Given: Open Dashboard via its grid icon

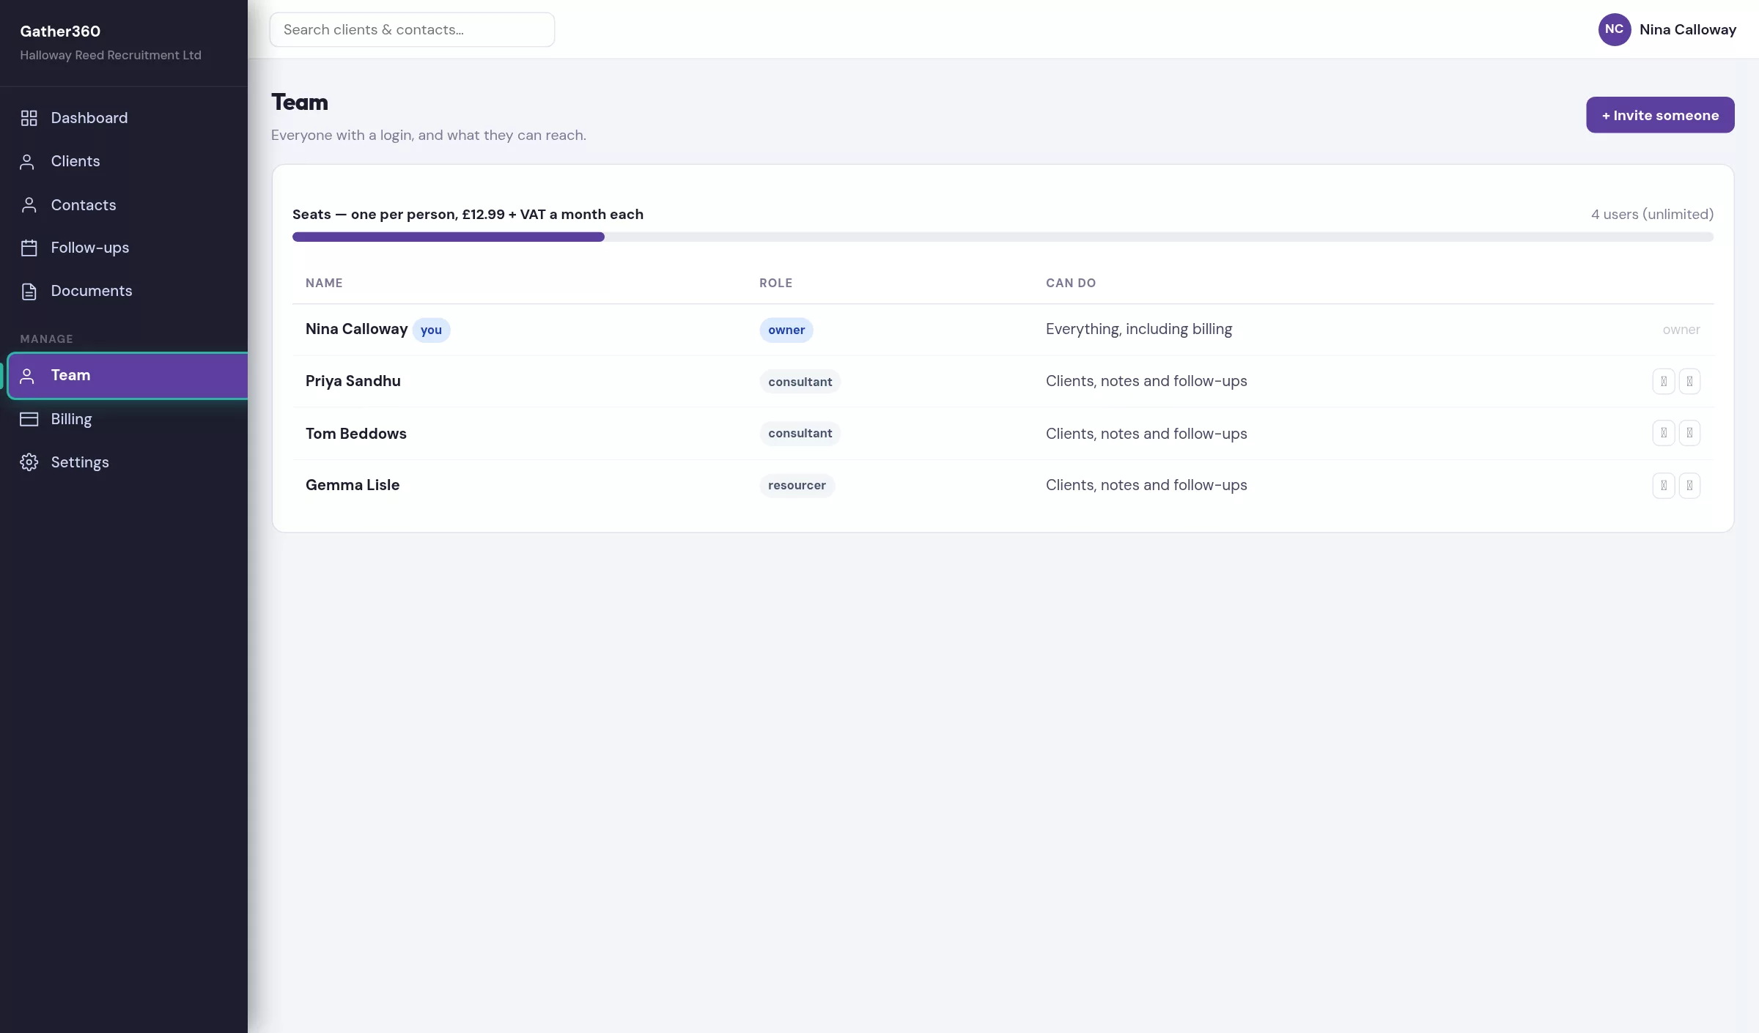Looking at the screenshot, I should click(x=29, y=118).
